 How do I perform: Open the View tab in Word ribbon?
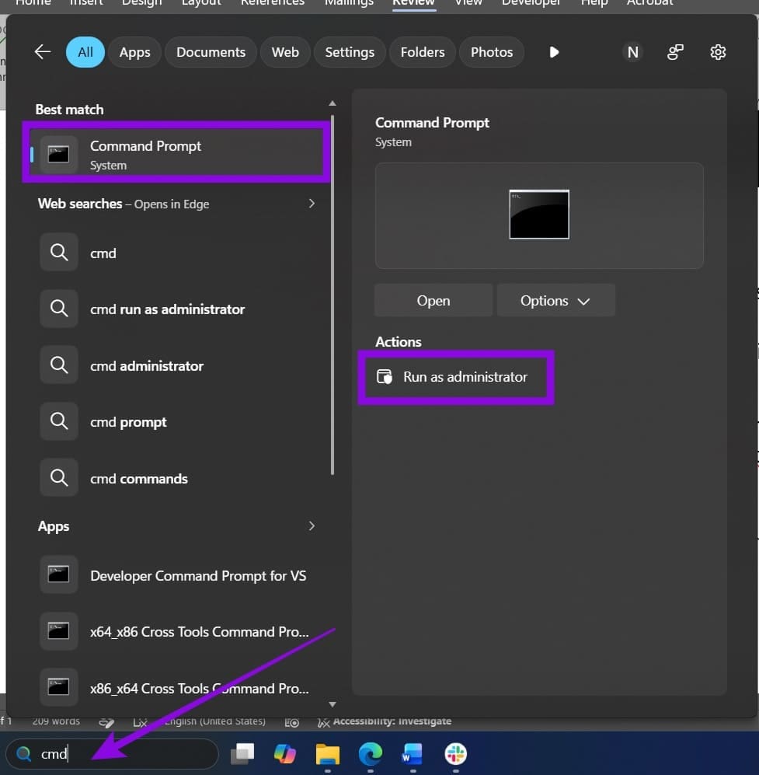pos(468,3)
